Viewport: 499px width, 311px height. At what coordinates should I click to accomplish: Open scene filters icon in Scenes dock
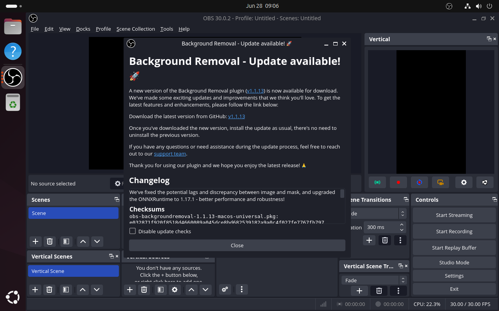[66, 241]
